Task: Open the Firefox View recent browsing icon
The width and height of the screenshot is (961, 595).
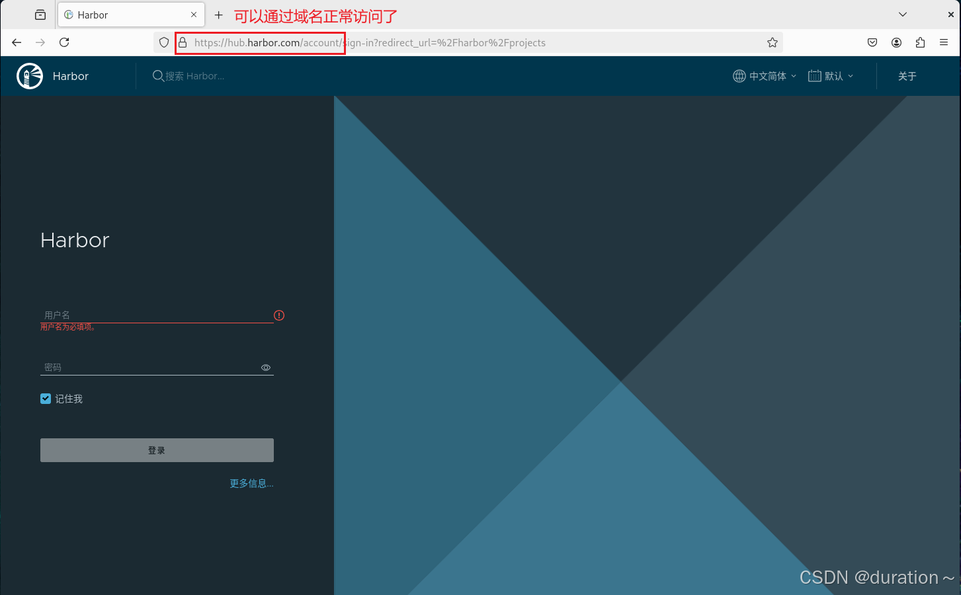Action: [40, 15]
